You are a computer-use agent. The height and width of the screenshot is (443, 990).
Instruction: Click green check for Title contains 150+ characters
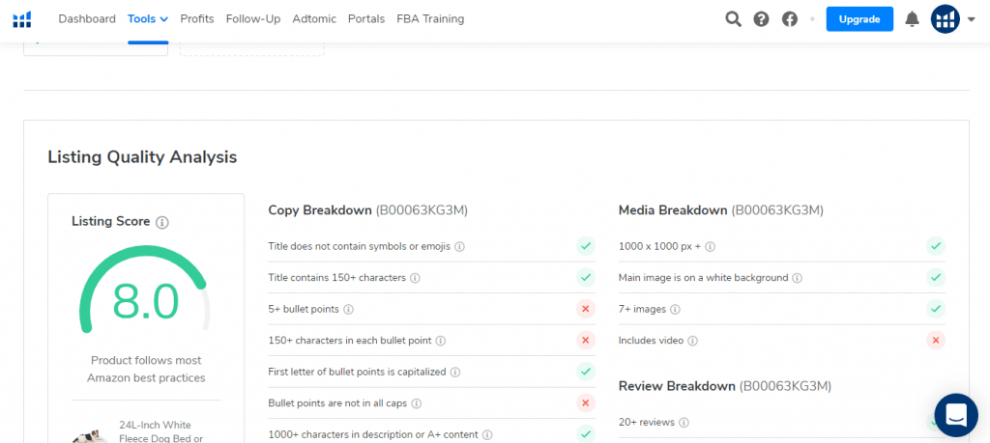585,277
